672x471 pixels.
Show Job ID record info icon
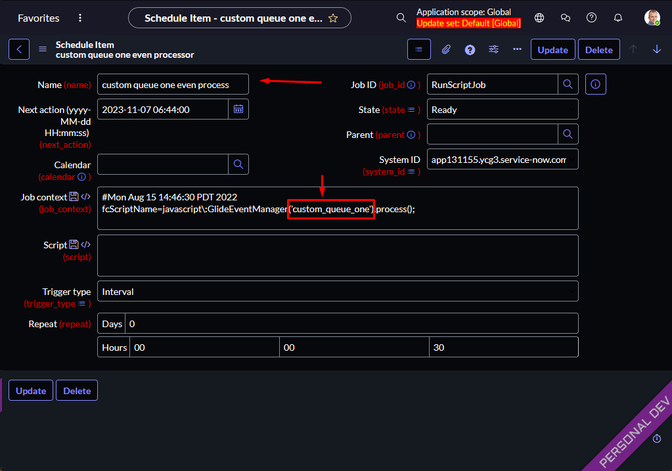click(595, 84)
